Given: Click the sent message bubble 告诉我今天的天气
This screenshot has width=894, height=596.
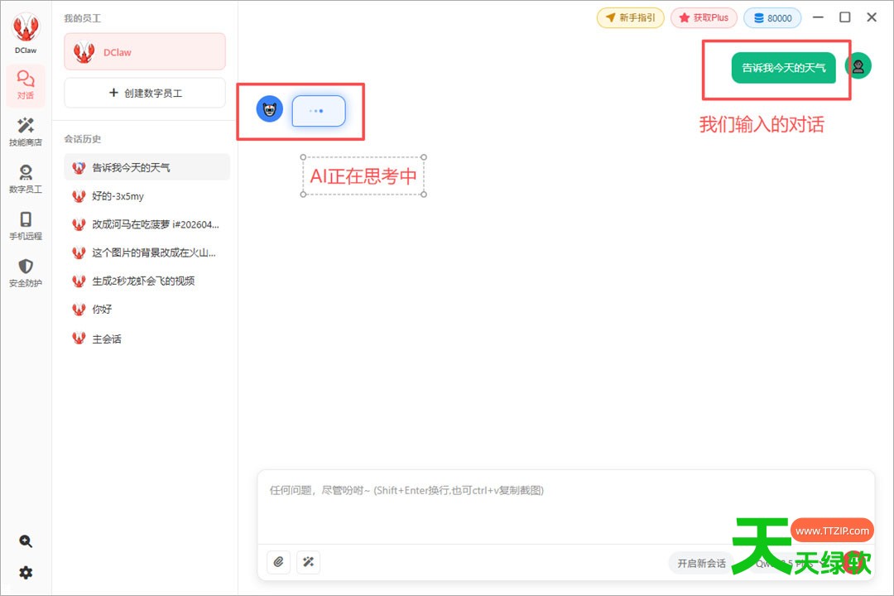Looking at the screenshot, I should 783,68.
